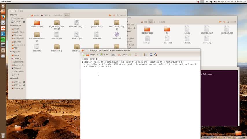Undo the last edit in gedit

pos(122,55)
